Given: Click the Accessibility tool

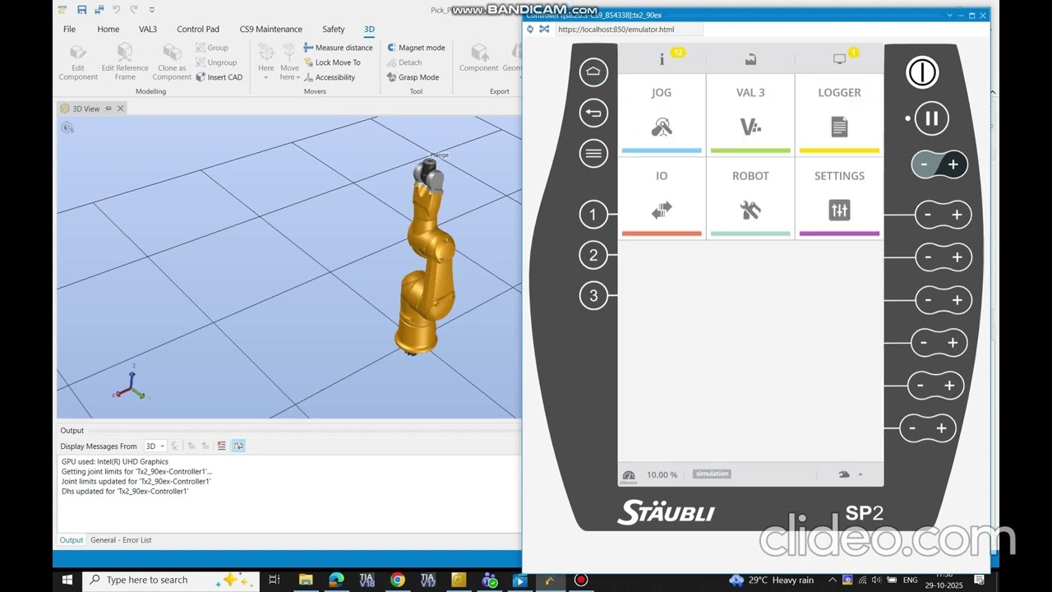Looking at the screenshot, I should click(x=329, y=77).
